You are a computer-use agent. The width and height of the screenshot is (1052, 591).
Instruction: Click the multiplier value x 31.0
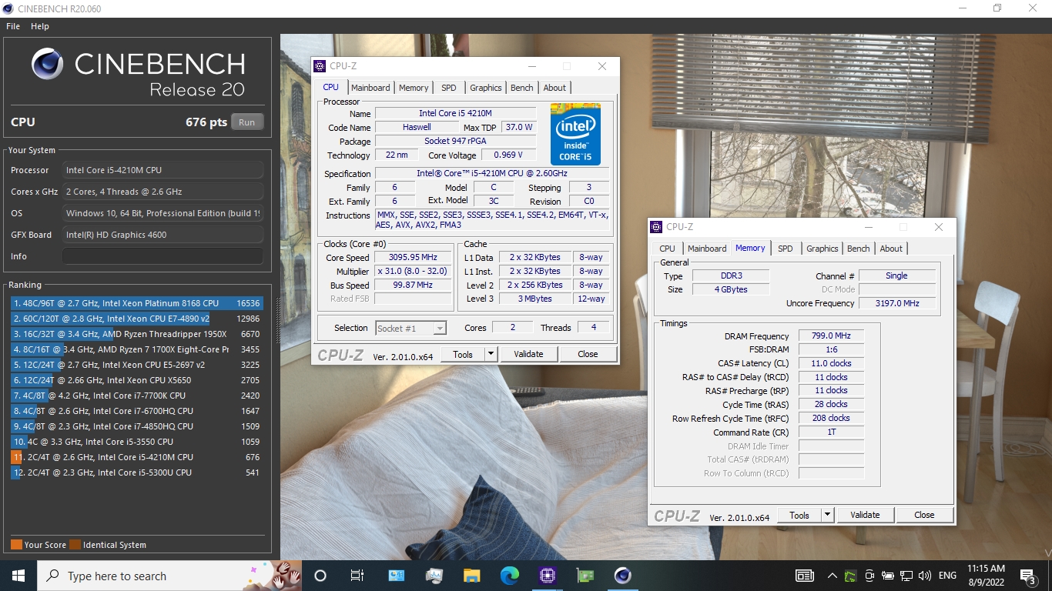413,272
